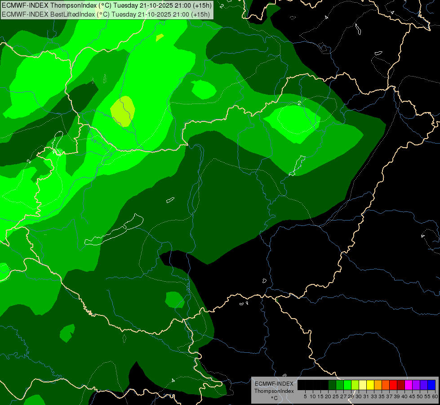
Task: Select the magenta 40–45 legend swatch
Action: [409, 385]
